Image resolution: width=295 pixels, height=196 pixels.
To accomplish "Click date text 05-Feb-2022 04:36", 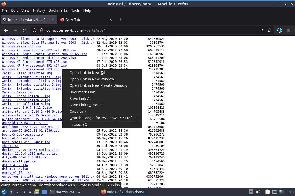I will 112,131.
